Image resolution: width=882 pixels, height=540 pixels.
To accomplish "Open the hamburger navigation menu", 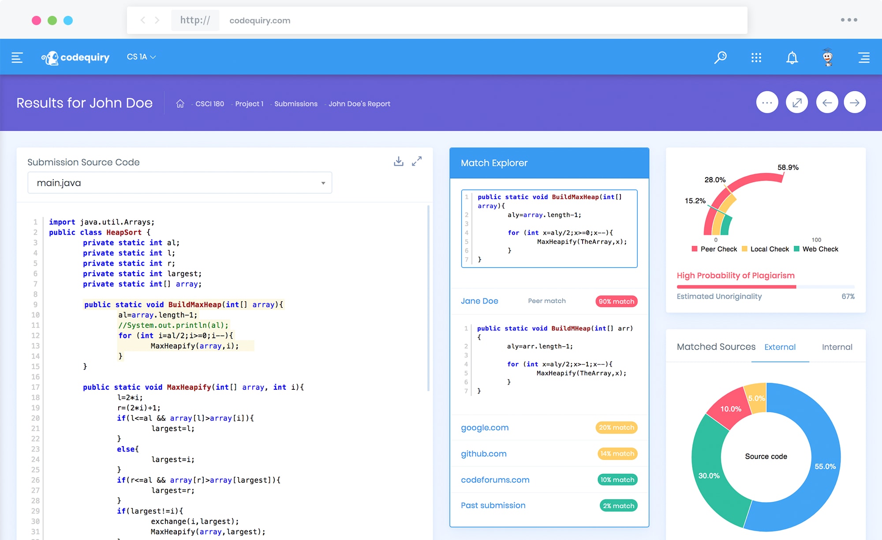I will tap(17, 57).
